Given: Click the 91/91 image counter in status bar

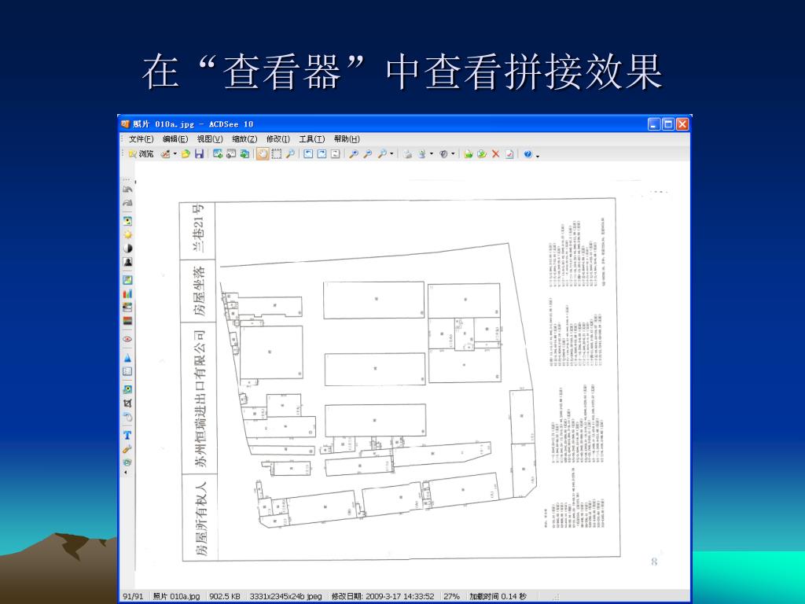Looking at the screenshot, I should coord(133,596).
